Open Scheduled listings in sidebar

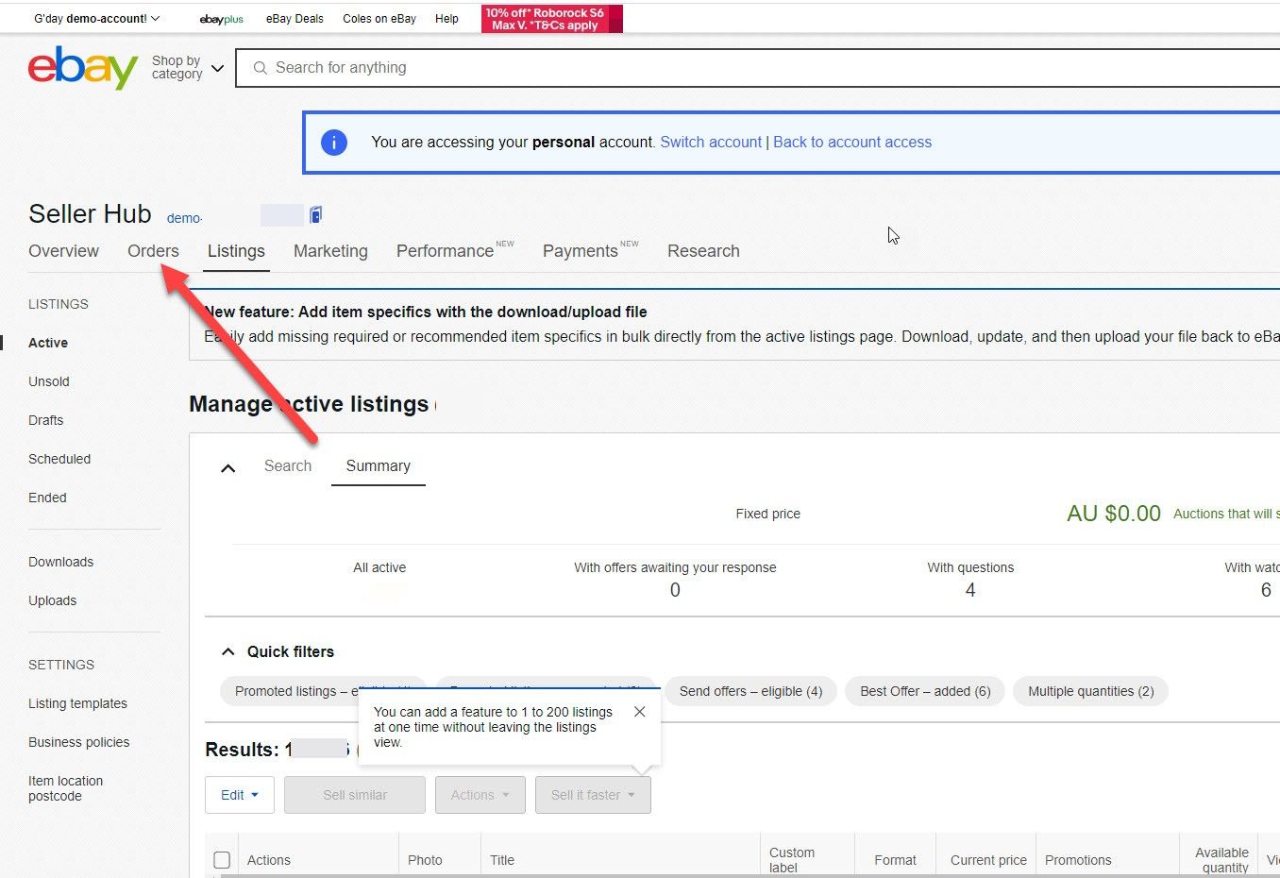59,459
